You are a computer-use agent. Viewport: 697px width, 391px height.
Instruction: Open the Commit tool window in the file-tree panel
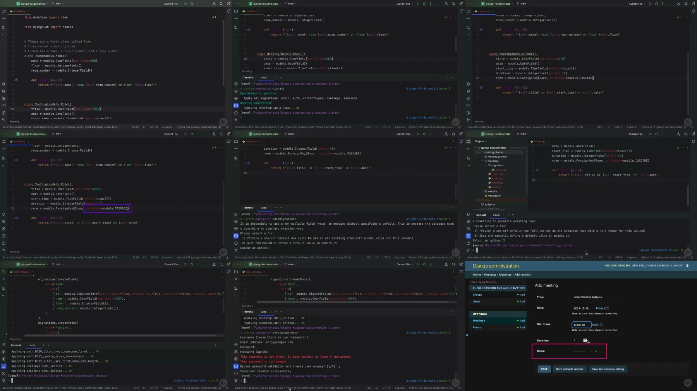468,149
